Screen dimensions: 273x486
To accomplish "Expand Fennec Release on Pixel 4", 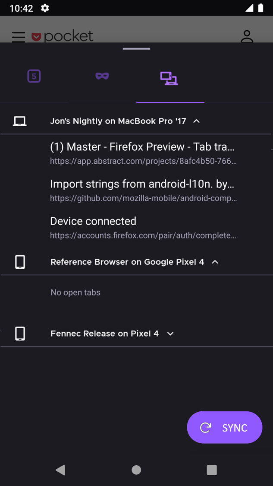I will coord(170,334).
